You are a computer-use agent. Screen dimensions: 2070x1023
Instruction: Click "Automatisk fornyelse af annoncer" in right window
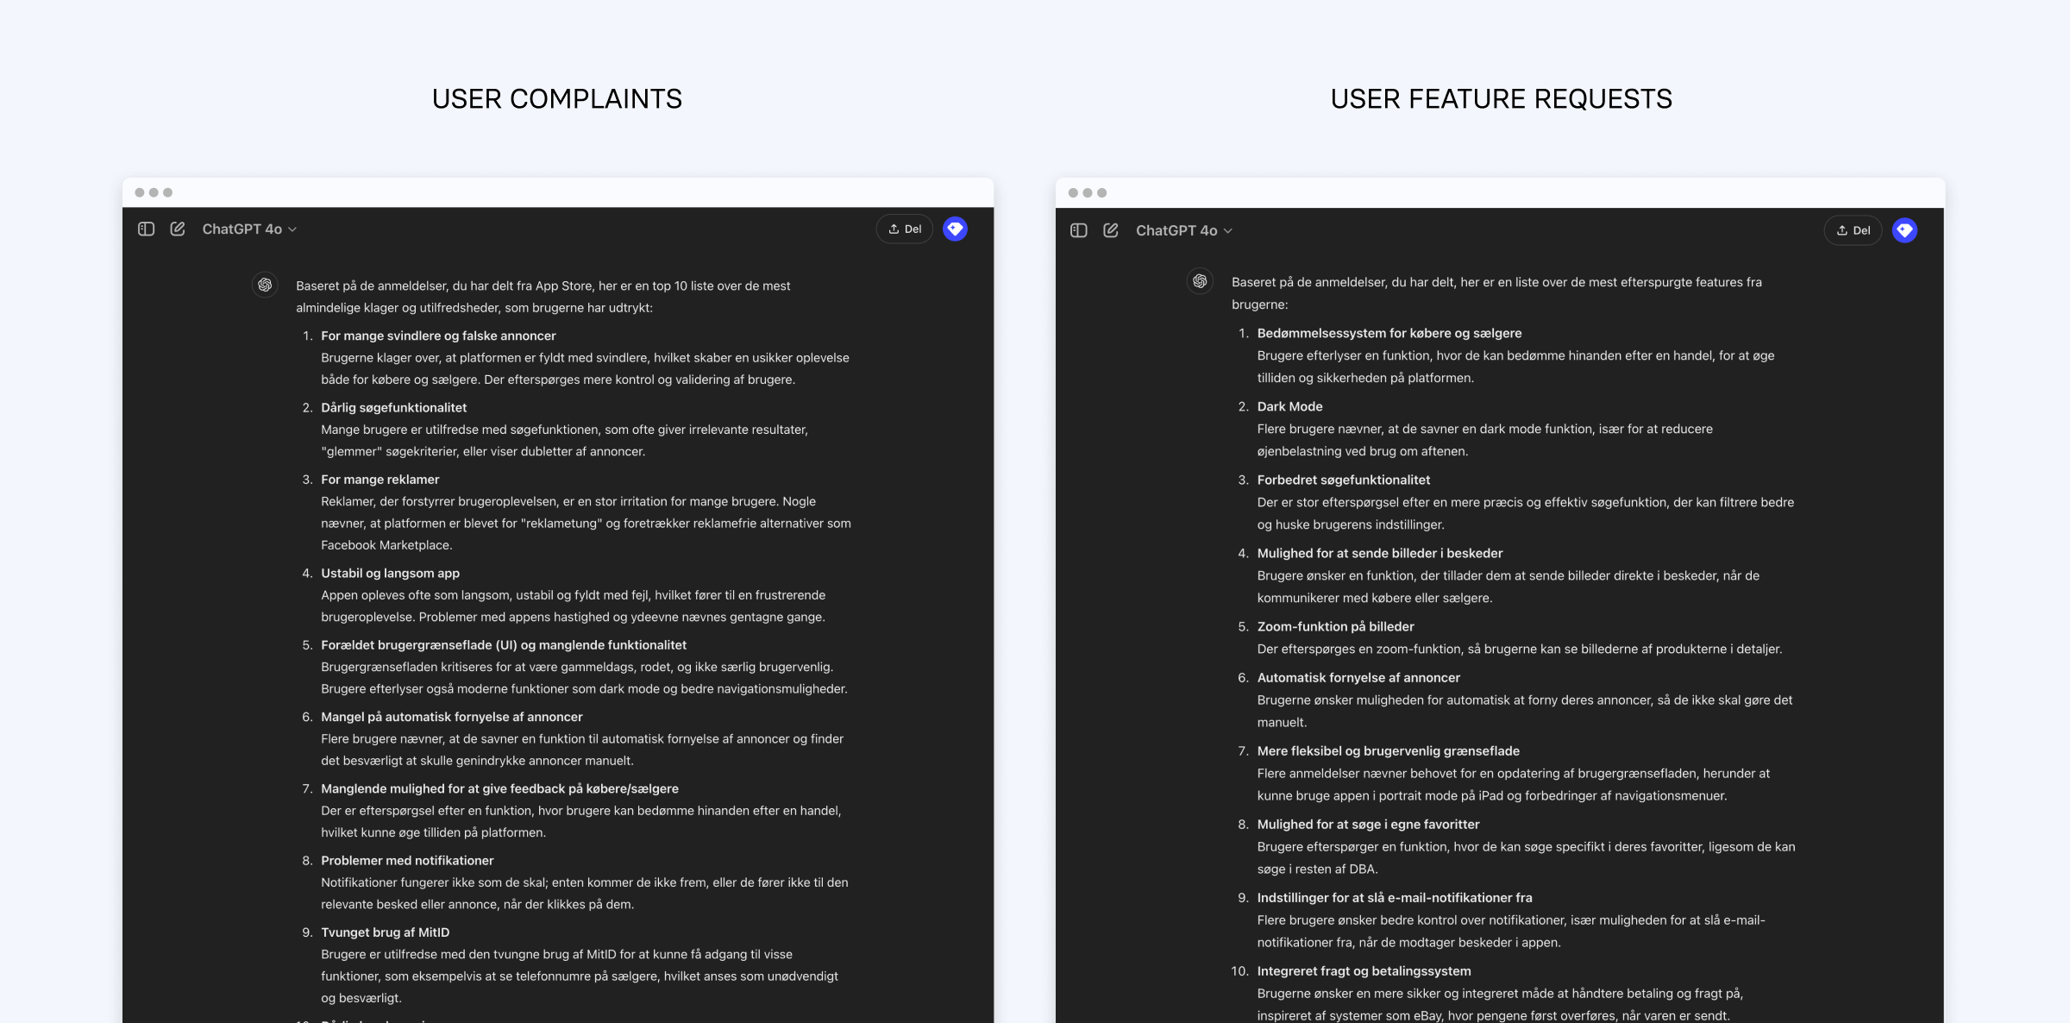(x=1358, y=677)
